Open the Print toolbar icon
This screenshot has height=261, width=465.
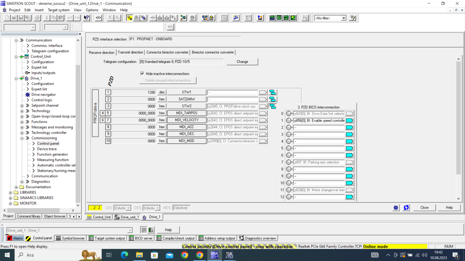[37, 18]
